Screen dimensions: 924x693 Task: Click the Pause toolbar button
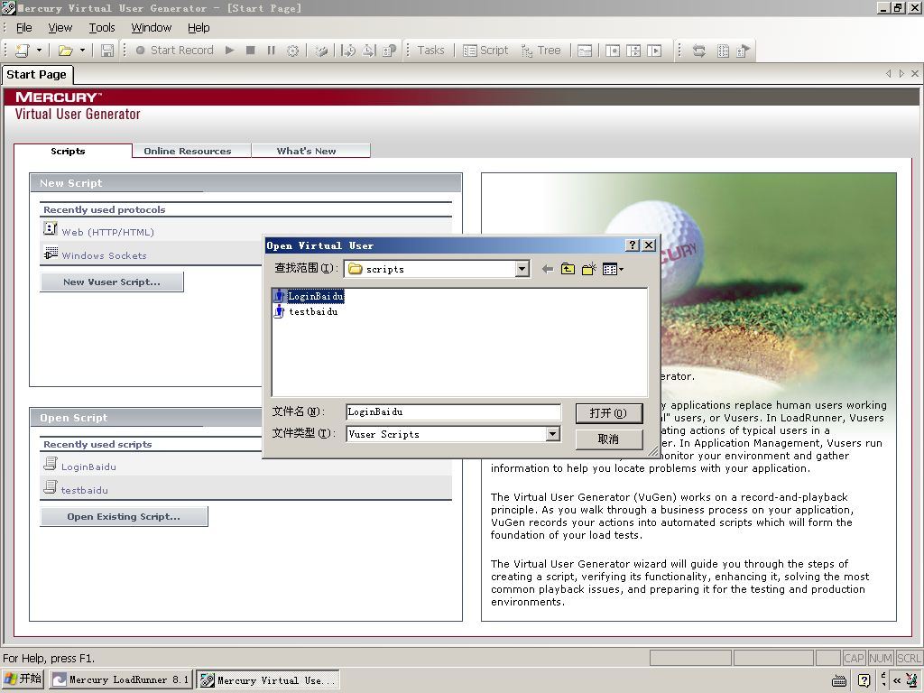[x=271, y=51]
